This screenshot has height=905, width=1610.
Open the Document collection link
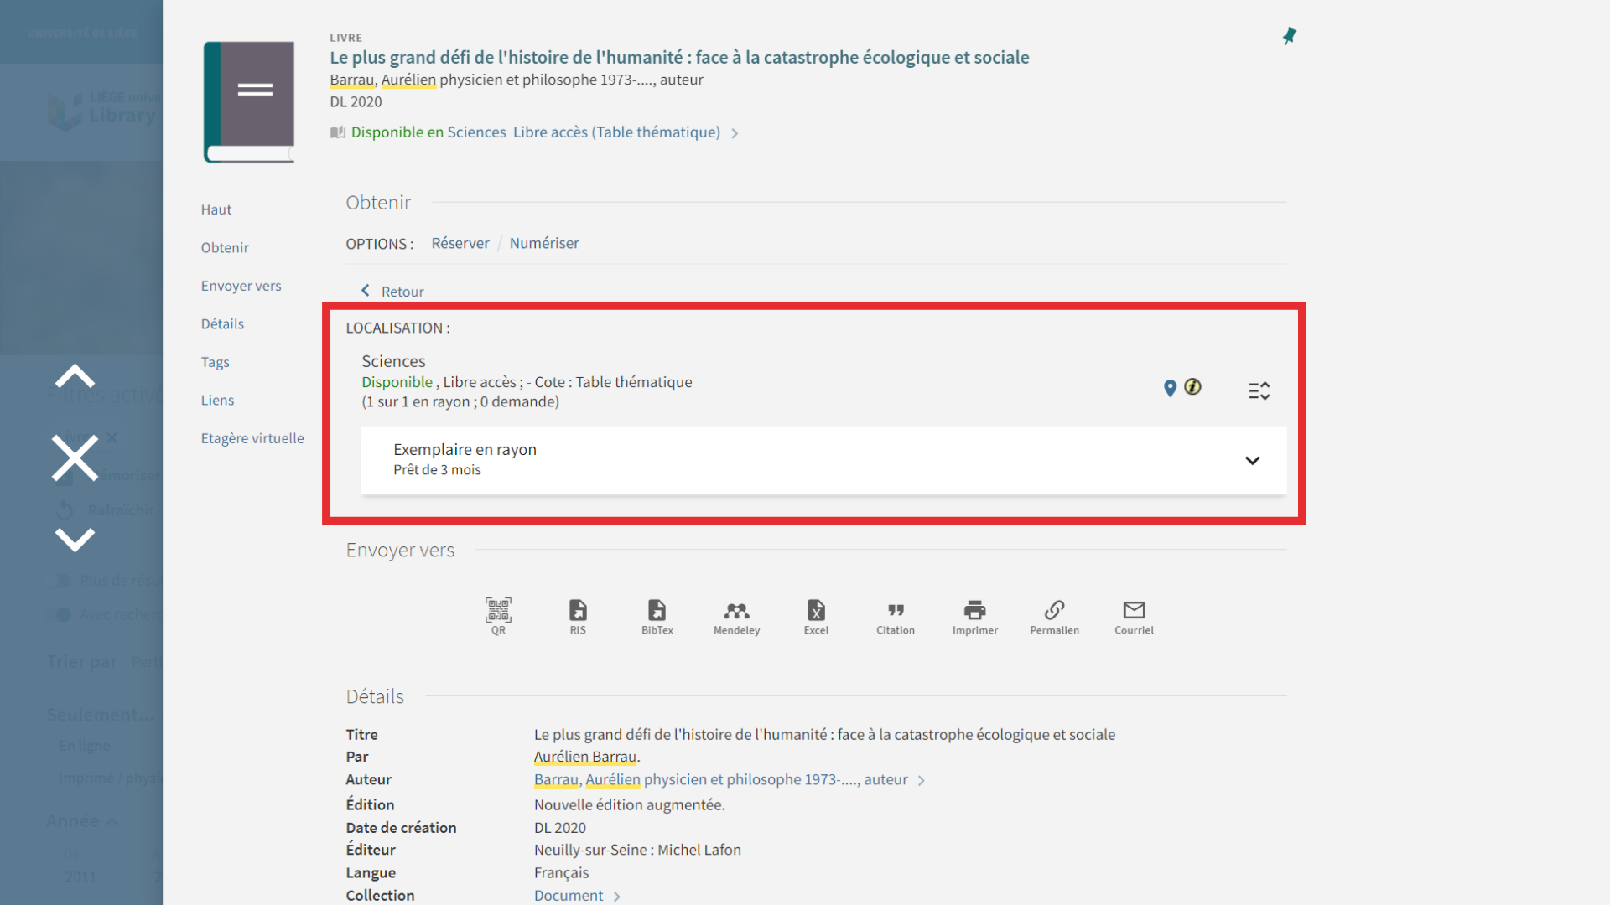point(569,896)
